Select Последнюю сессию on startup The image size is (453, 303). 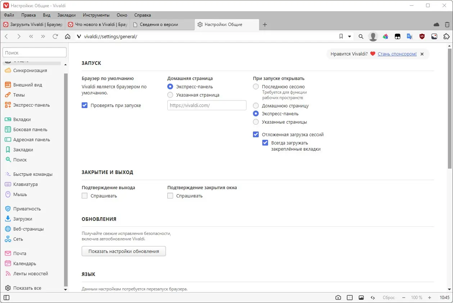pyautogui.click(x=256, y=87)
